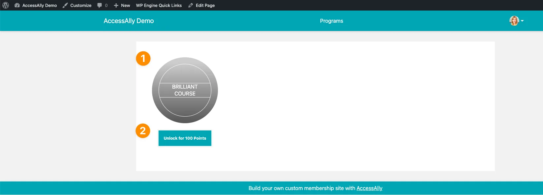Open the New content menu label
Image resolution: width=543 pixels, height=195 pixels.
click(126, 5)
